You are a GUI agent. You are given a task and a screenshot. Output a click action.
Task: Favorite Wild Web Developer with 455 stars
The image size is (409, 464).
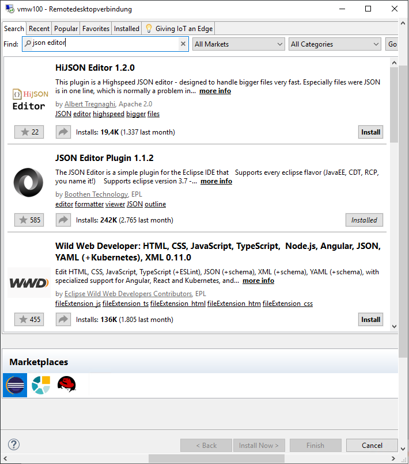[x=29, y=320]
